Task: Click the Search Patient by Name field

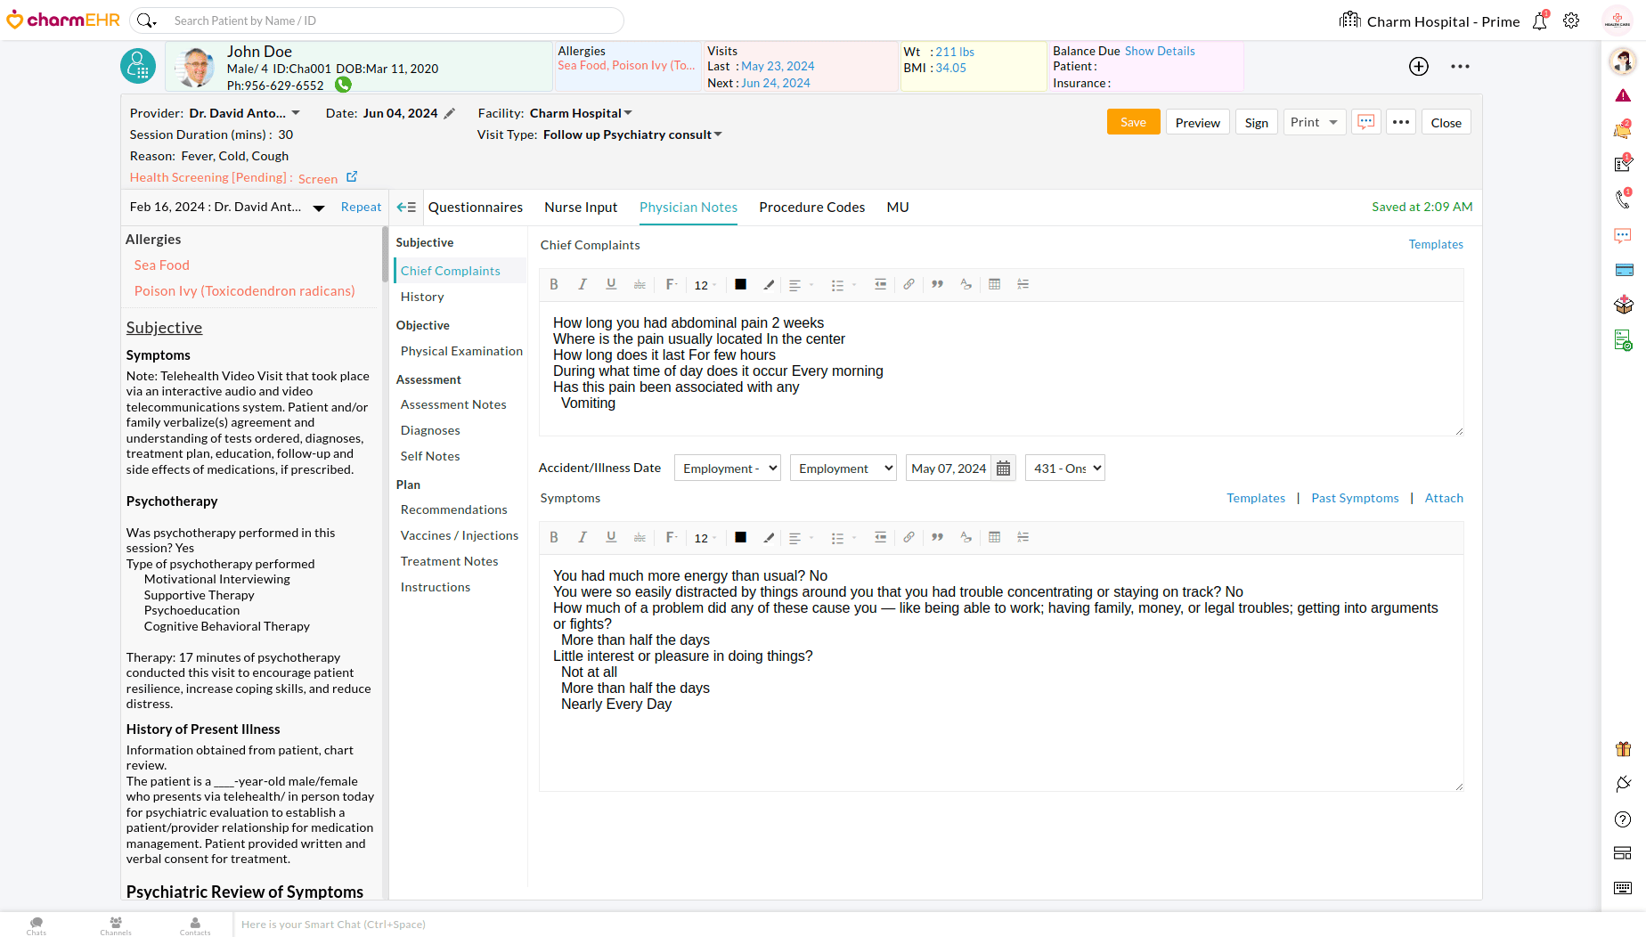Action: 392,20
